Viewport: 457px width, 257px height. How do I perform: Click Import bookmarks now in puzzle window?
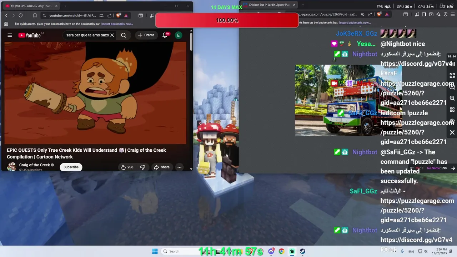coord(355,22)
